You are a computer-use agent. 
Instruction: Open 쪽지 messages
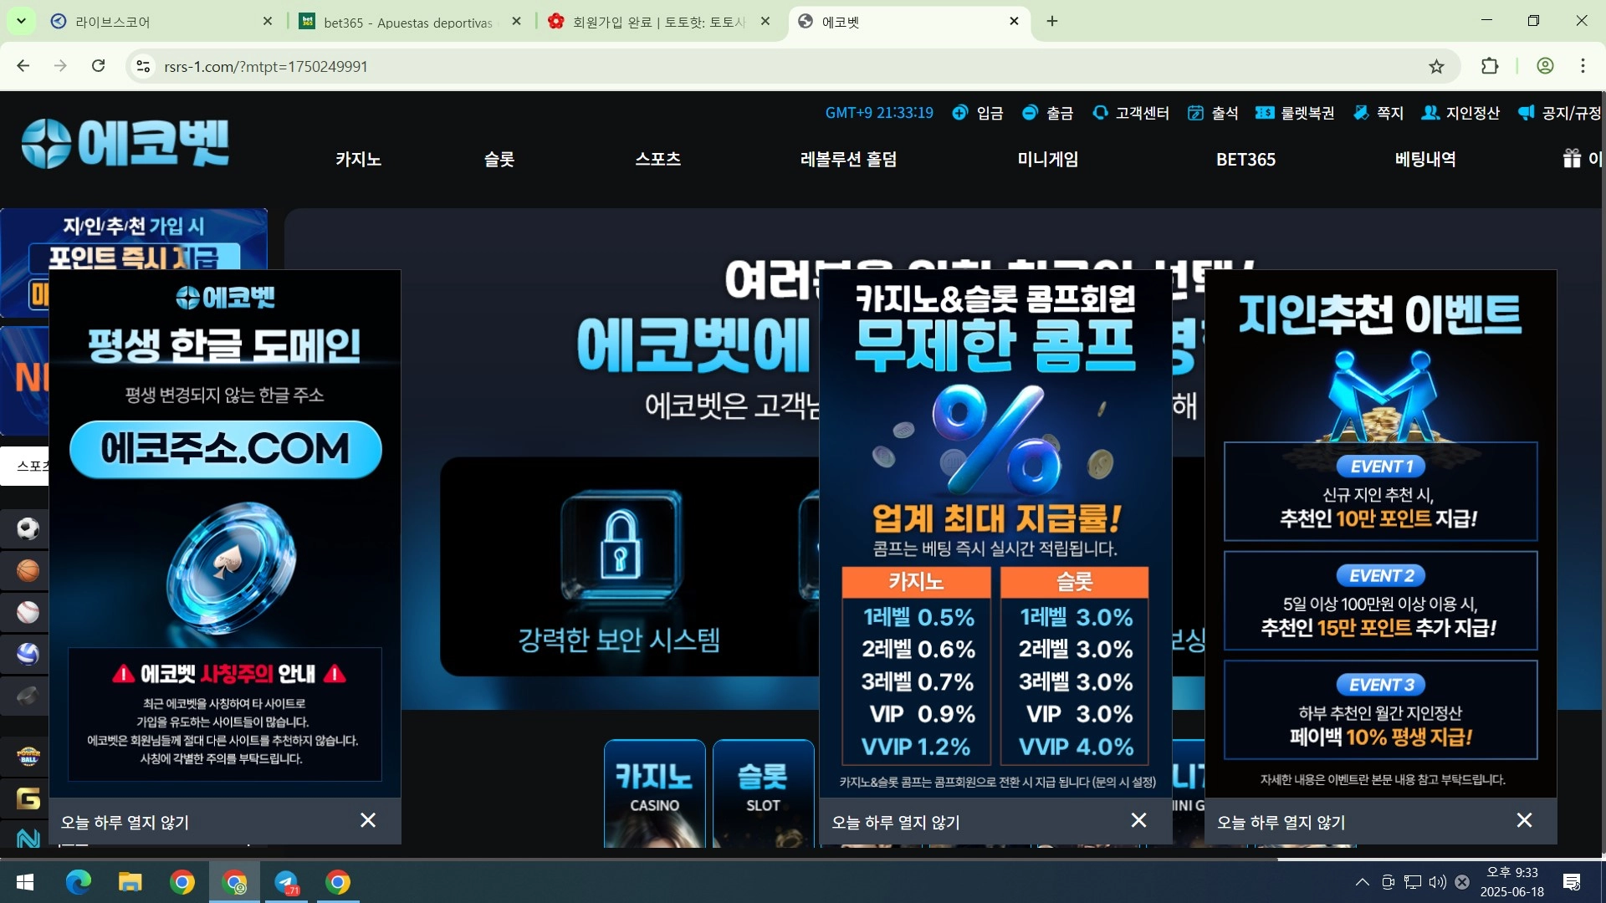(1378, 113)
